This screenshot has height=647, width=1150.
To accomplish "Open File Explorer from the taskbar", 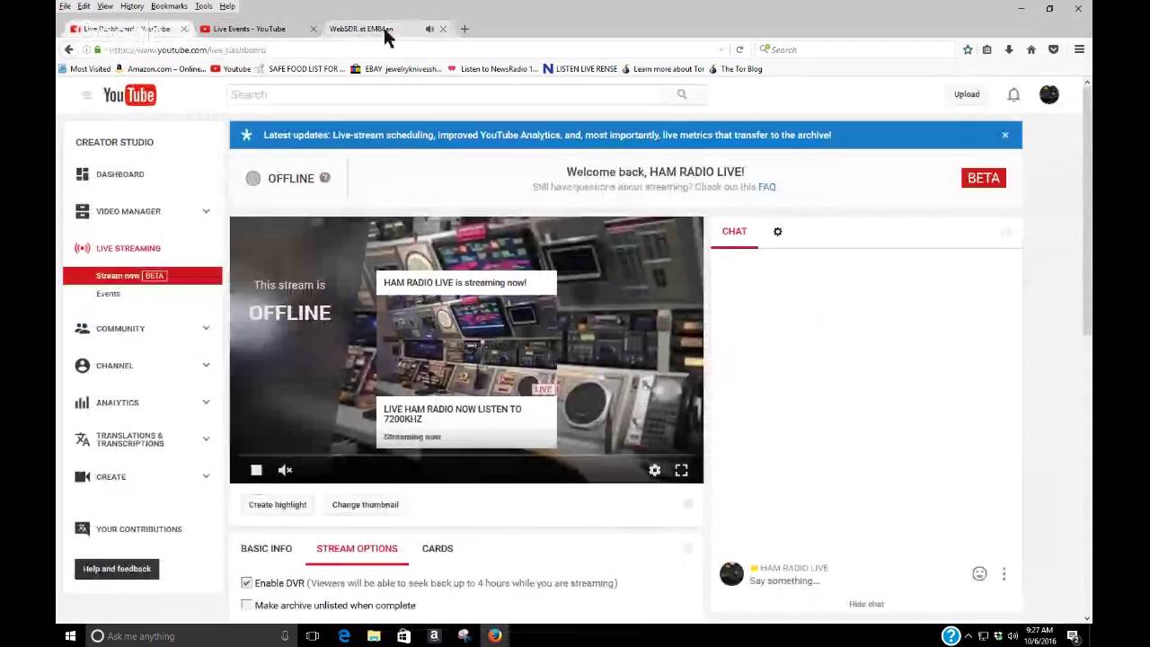I will [374, 635].
